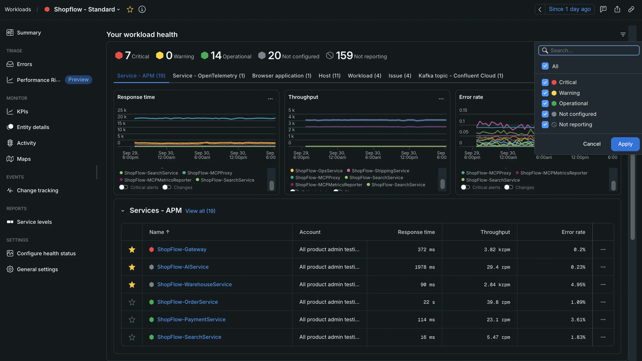Viewport: 642px width, 361px height.
Task: Favorite the workload with the star icon
Action: coord(130,9)
